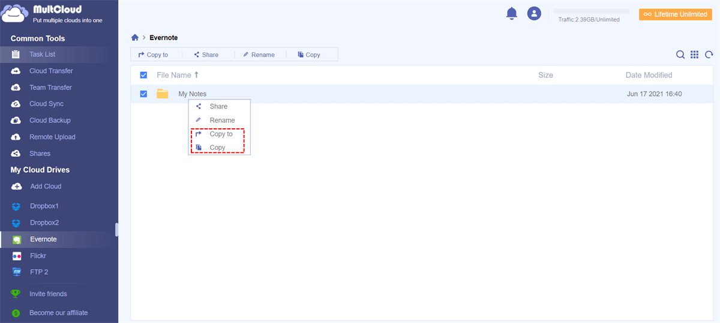The width and height of the screenshot is (720, 323).
Task: Click the Shares cloud icon
Action: [x=16, y=153]
